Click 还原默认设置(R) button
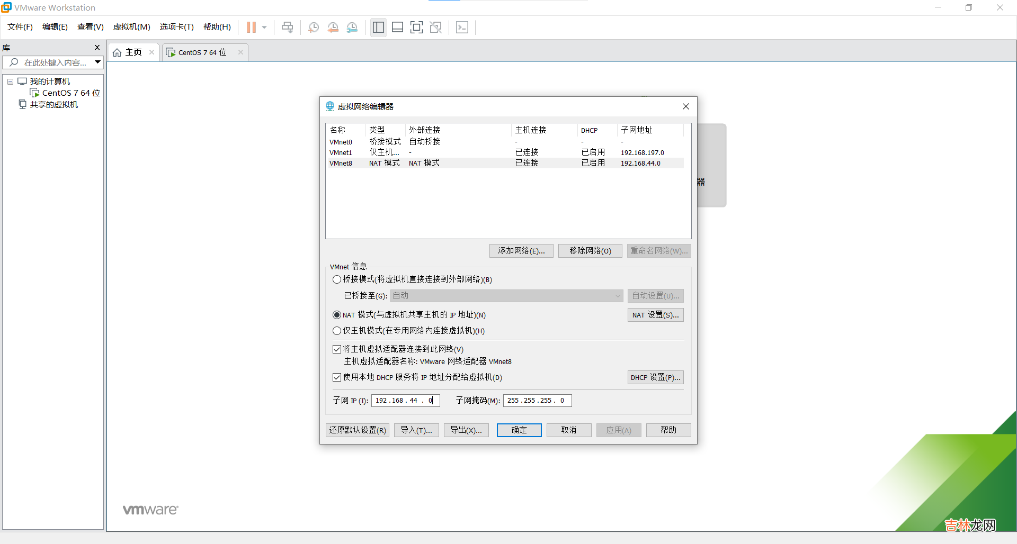This screenshot has height=544, width=1017. 358,430
